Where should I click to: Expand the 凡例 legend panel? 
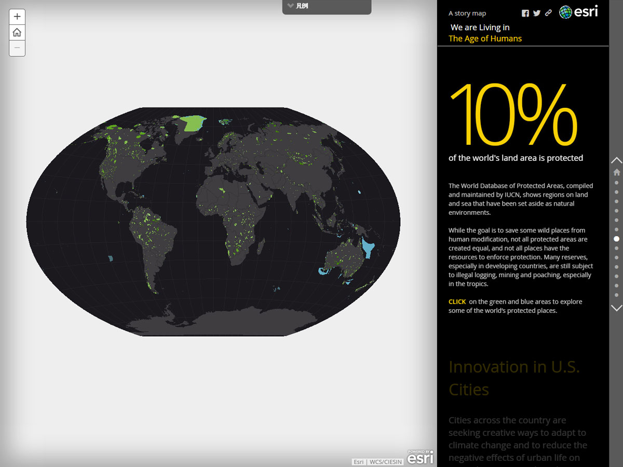pos(327,6)
